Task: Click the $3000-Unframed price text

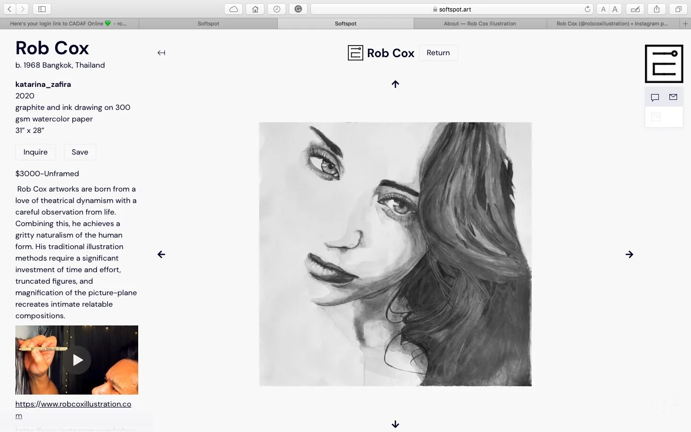Action: (47, 174)
